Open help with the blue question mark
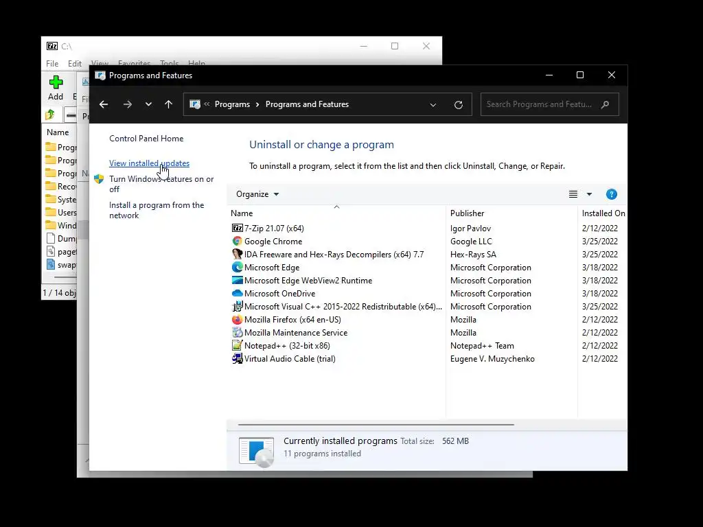Image resolution: width=703 pixels, height=527 pixels. [x=612, y=194]
